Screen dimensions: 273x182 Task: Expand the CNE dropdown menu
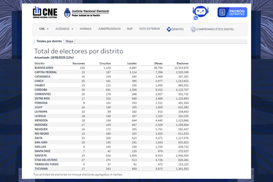point(44,29)
